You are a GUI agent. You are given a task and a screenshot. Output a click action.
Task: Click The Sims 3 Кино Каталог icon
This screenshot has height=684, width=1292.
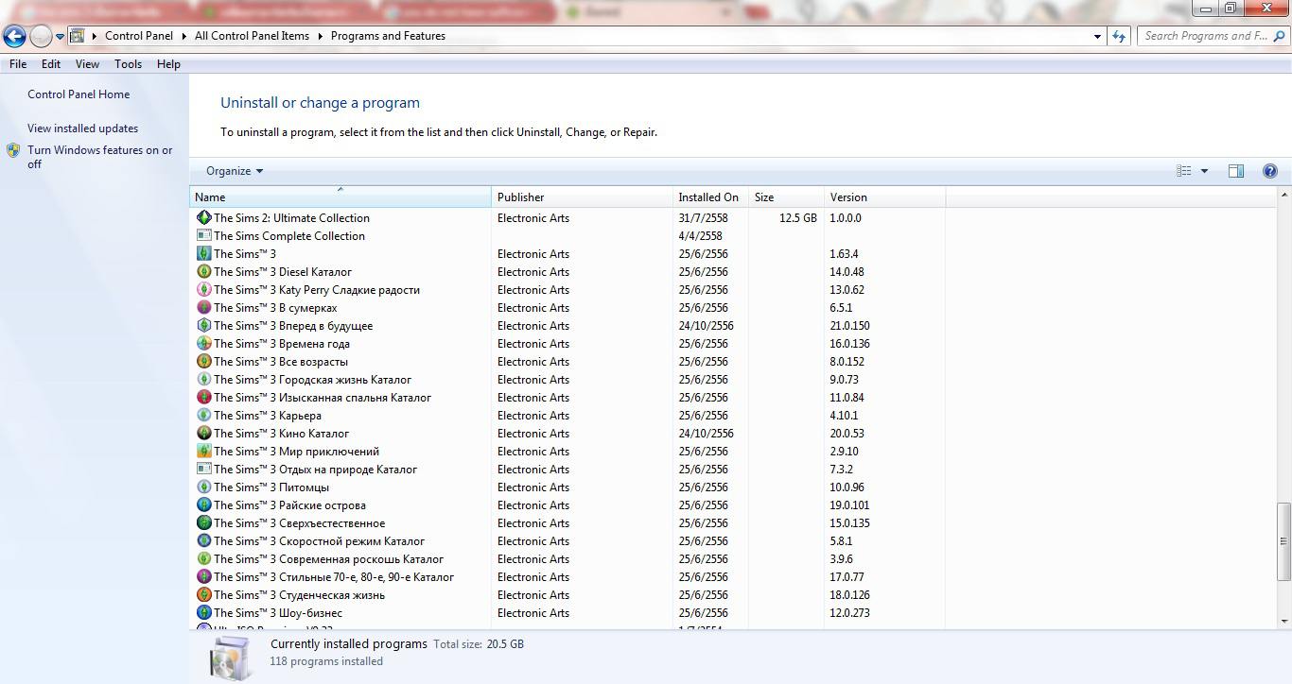click(x=203, y=433)
